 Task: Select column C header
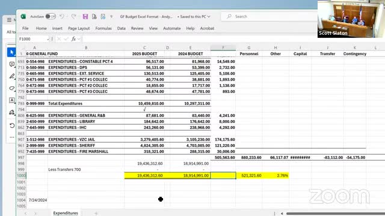(x=144, y=48)
